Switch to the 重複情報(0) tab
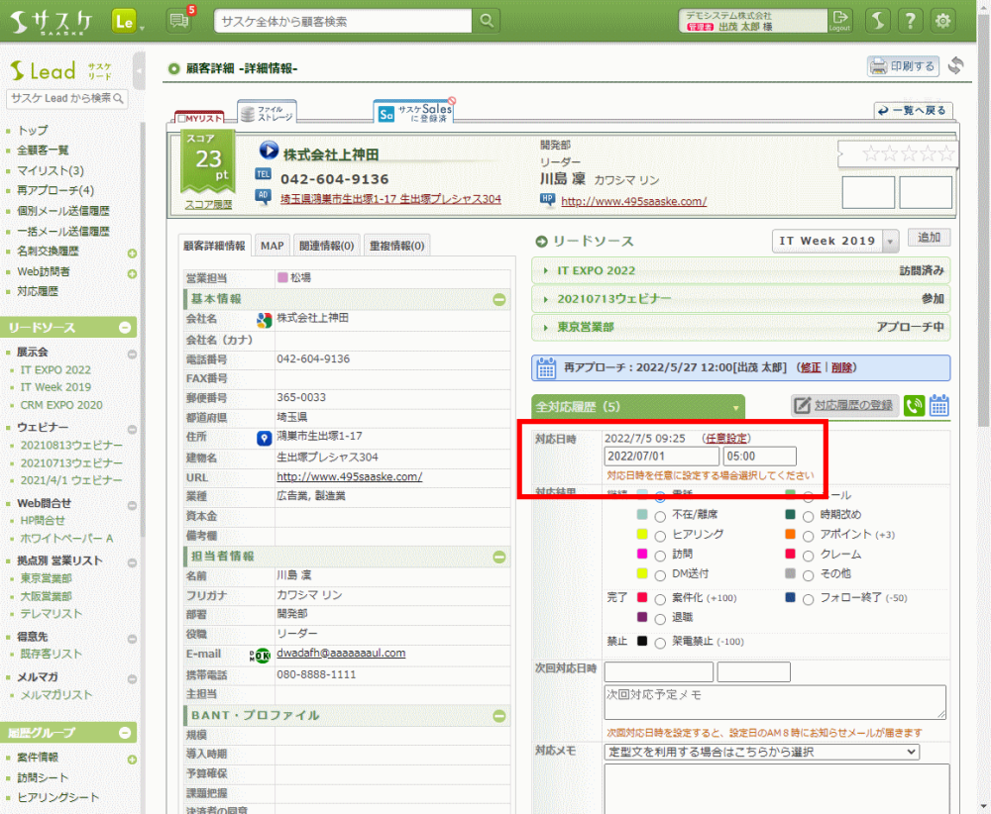This screenshot has height=814, width=991. (x=397, y=246)
